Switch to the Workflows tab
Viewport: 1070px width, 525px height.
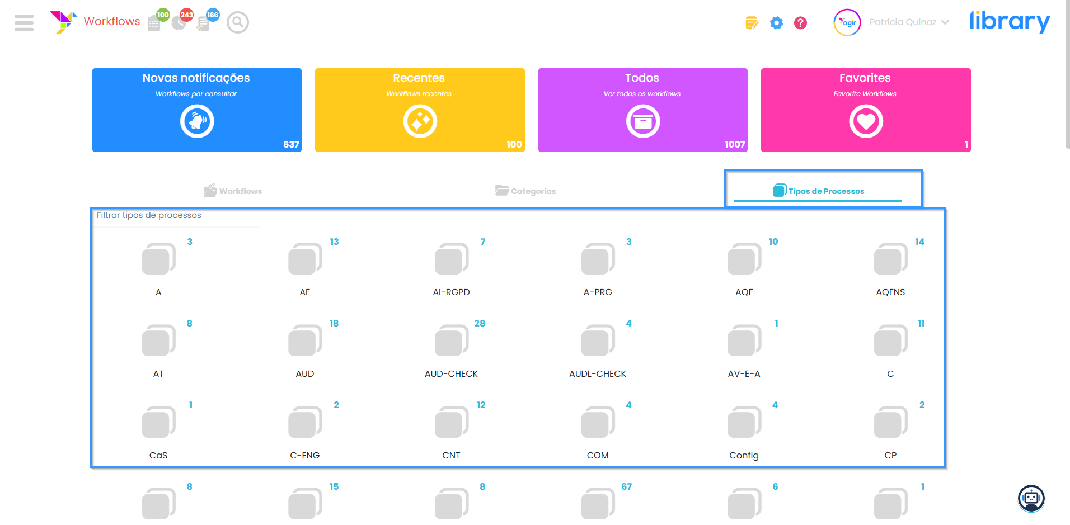[233, 191]
